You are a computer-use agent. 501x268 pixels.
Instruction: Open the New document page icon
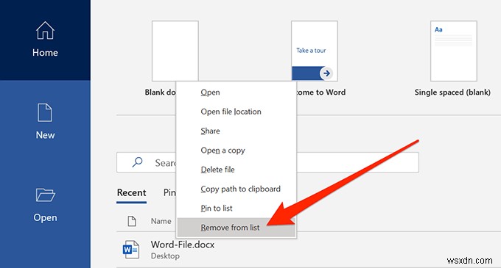point(45,112)
